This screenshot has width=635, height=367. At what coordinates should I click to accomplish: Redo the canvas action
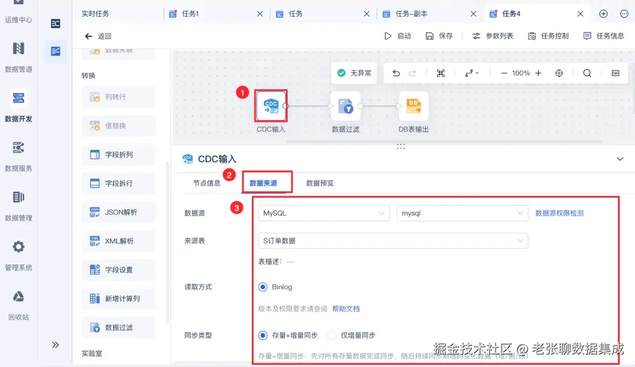click(413, 74)
